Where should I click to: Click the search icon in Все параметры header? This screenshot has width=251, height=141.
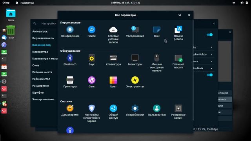180,15
